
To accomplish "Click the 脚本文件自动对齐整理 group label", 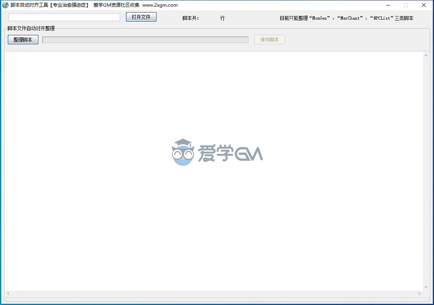I will (31, 28).
